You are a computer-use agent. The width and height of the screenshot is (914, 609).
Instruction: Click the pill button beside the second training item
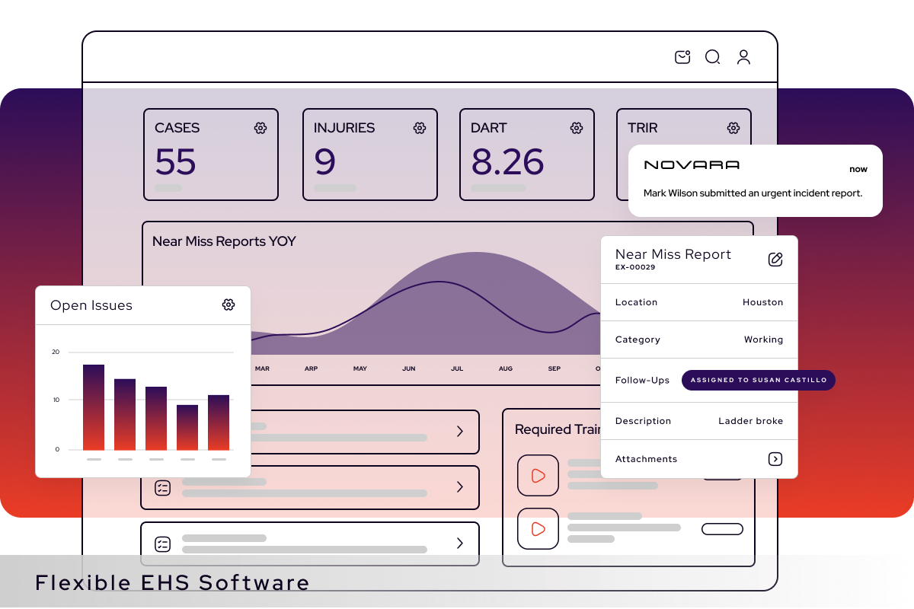(x=721, y=528)
